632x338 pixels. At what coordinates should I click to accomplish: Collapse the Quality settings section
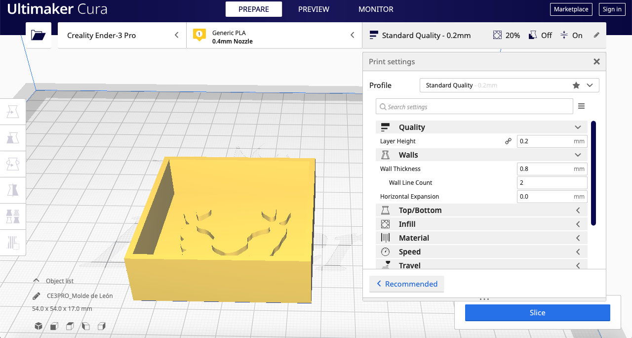578,127
